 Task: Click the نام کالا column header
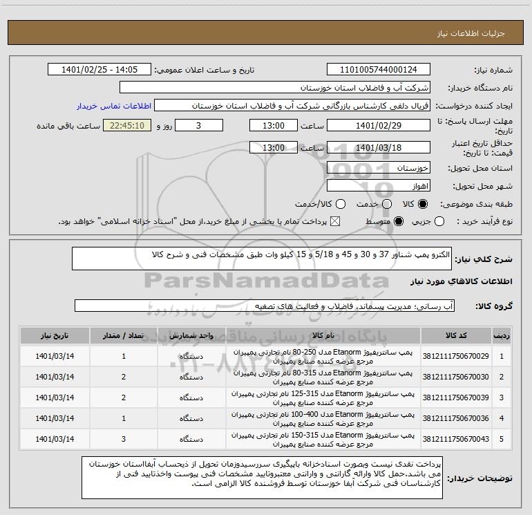coord(323,335)
